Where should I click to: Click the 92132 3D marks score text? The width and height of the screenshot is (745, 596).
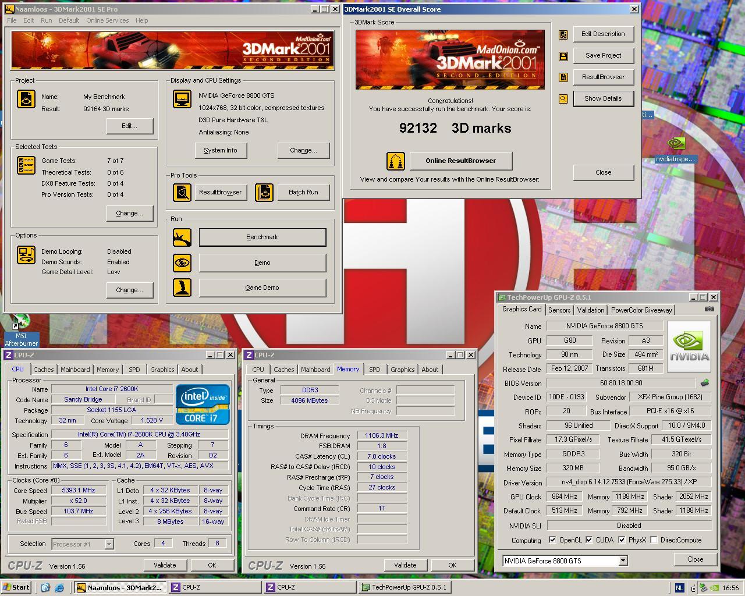click(455, 128)
